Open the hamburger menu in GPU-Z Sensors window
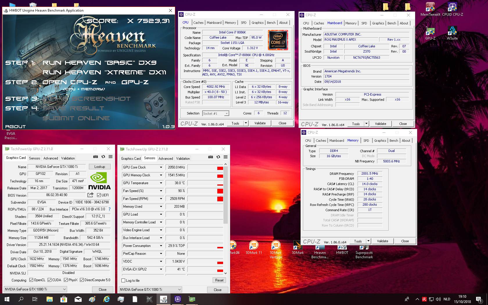The image size is (488, 305). (x=225, y=157)
